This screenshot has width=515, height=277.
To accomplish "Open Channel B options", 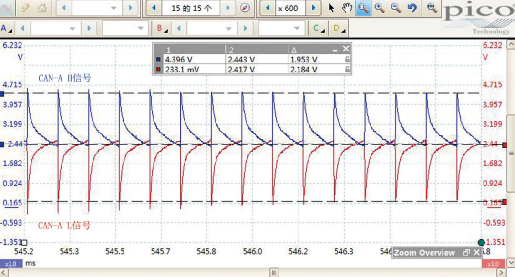I will 162,29.
